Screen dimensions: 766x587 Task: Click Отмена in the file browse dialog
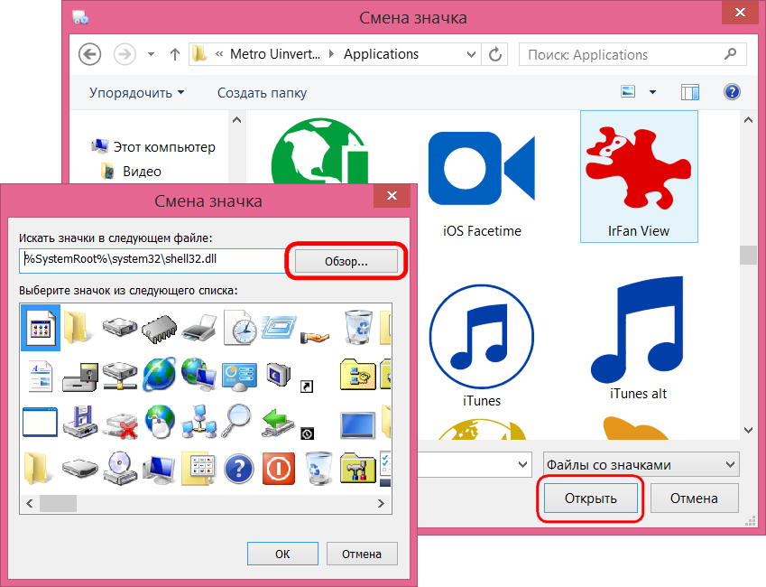click(694, 498)
